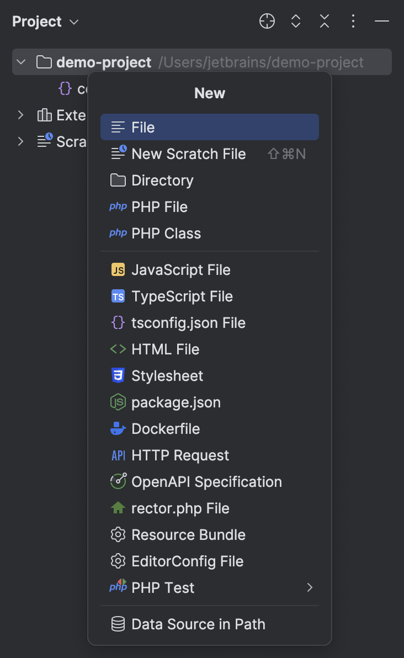Expand the External Libraries tree node
The width and height of the screenshot is (404, 658).
click(21, 115)
